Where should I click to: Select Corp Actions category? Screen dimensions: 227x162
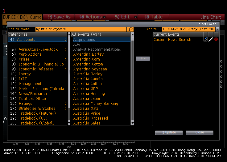tap(30, 54)
